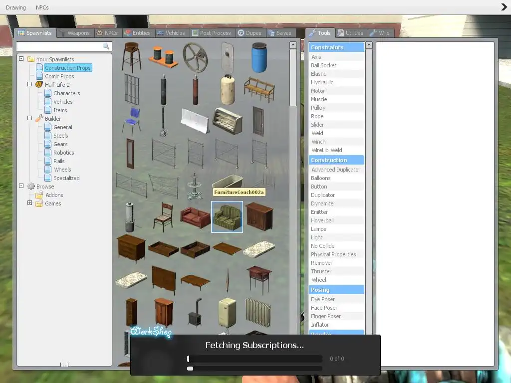Expand the Games tree node

tap(29, 202)
